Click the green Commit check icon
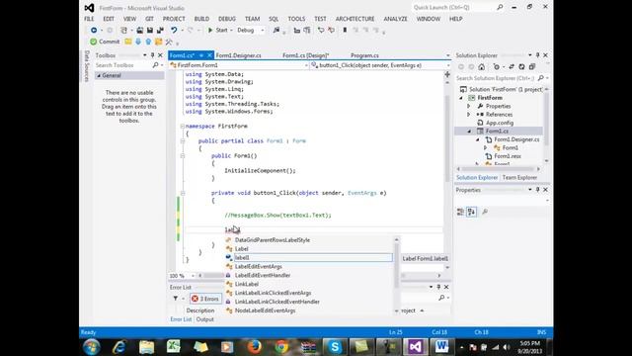This screenshot has height=356, width=632. (x=94, y=42)
